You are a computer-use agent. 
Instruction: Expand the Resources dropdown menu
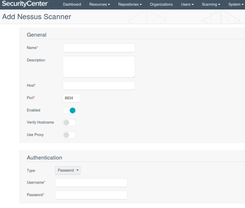coord(100,4)
